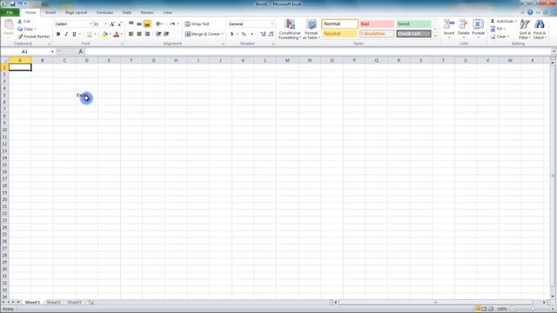The height and width of the screenshot is (313, 557).
Task: Switch to the Insert ribbon tab
Action: coord(50,12)
